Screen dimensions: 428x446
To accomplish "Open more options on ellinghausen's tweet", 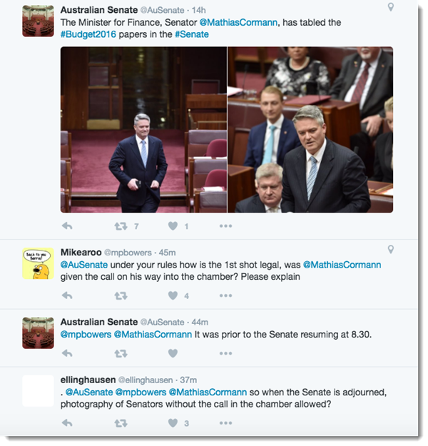I will click(226, 423).
